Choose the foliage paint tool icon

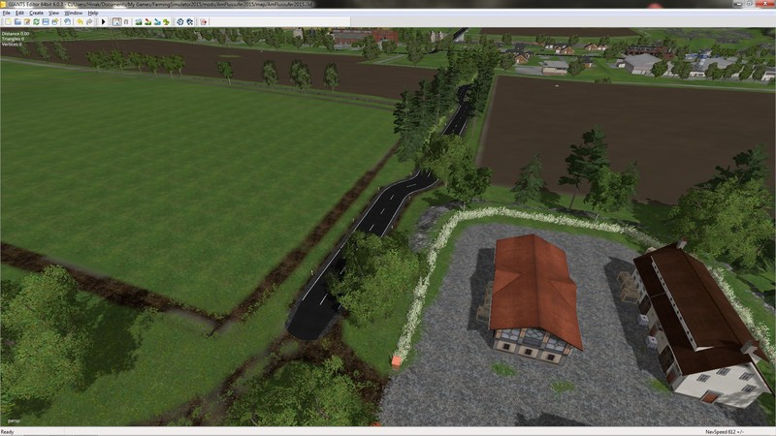[166, 21]
